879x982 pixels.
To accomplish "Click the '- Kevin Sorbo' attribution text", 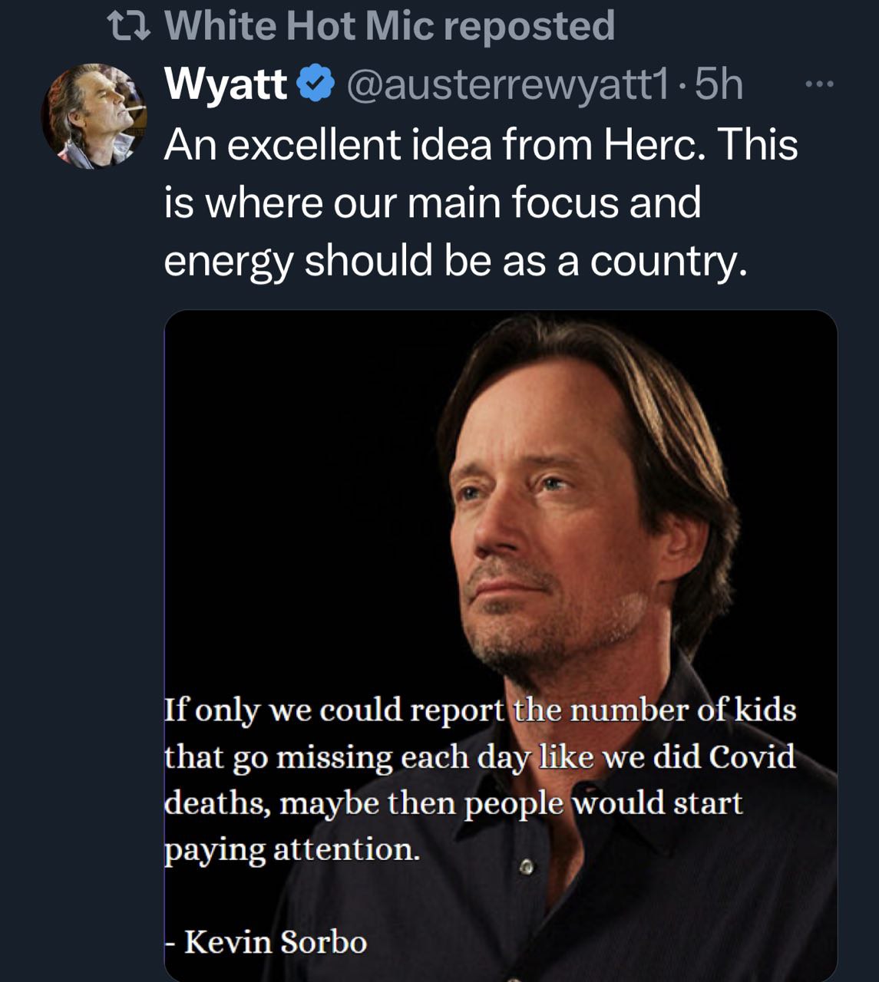I will (266, 941).
